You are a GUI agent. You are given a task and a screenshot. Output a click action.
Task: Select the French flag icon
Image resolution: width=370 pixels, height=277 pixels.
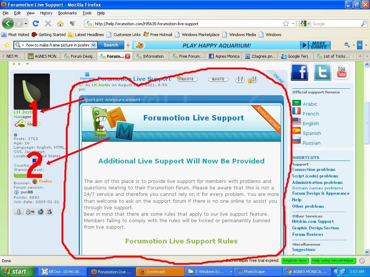point(296,111)
